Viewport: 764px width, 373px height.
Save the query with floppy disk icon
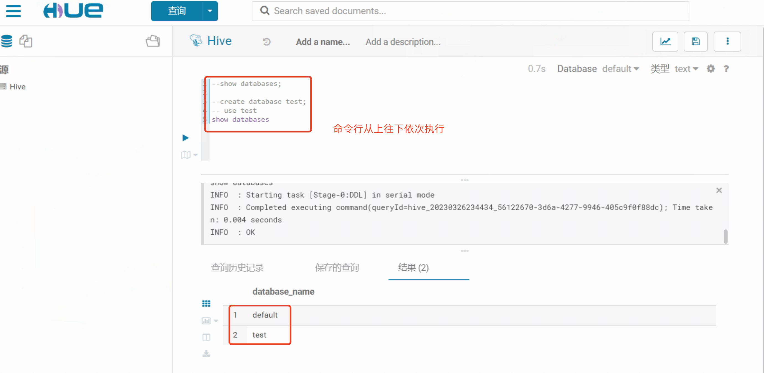click(696, 42)
